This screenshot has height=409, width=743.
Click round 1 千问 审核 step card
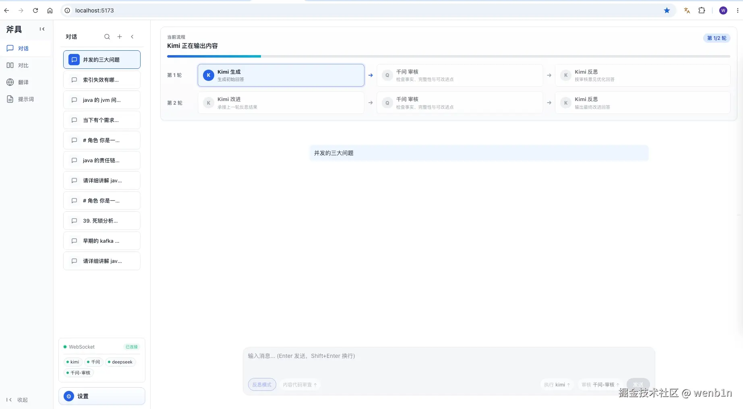[459, 75]
